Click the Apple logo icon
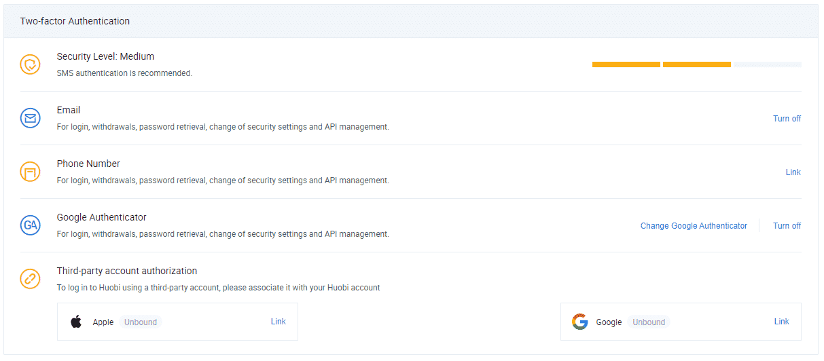 (76, 322)
